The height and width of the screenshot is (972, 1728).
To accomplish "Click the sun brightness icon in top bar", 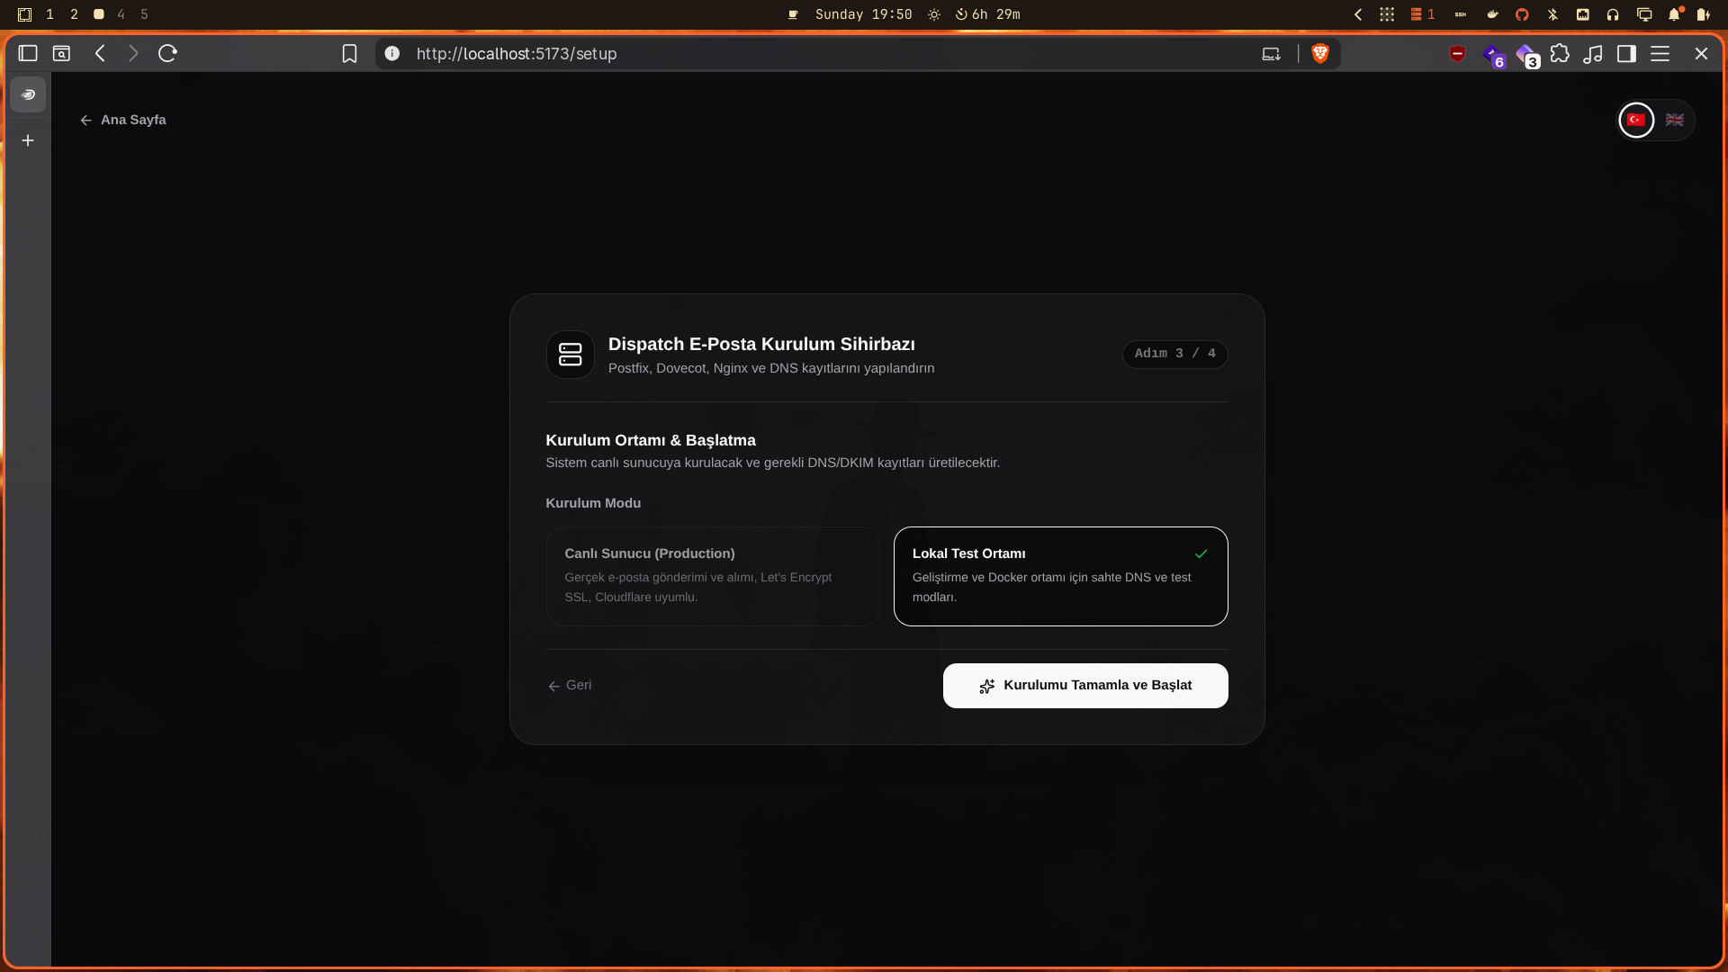I will (x=934, y=14).
